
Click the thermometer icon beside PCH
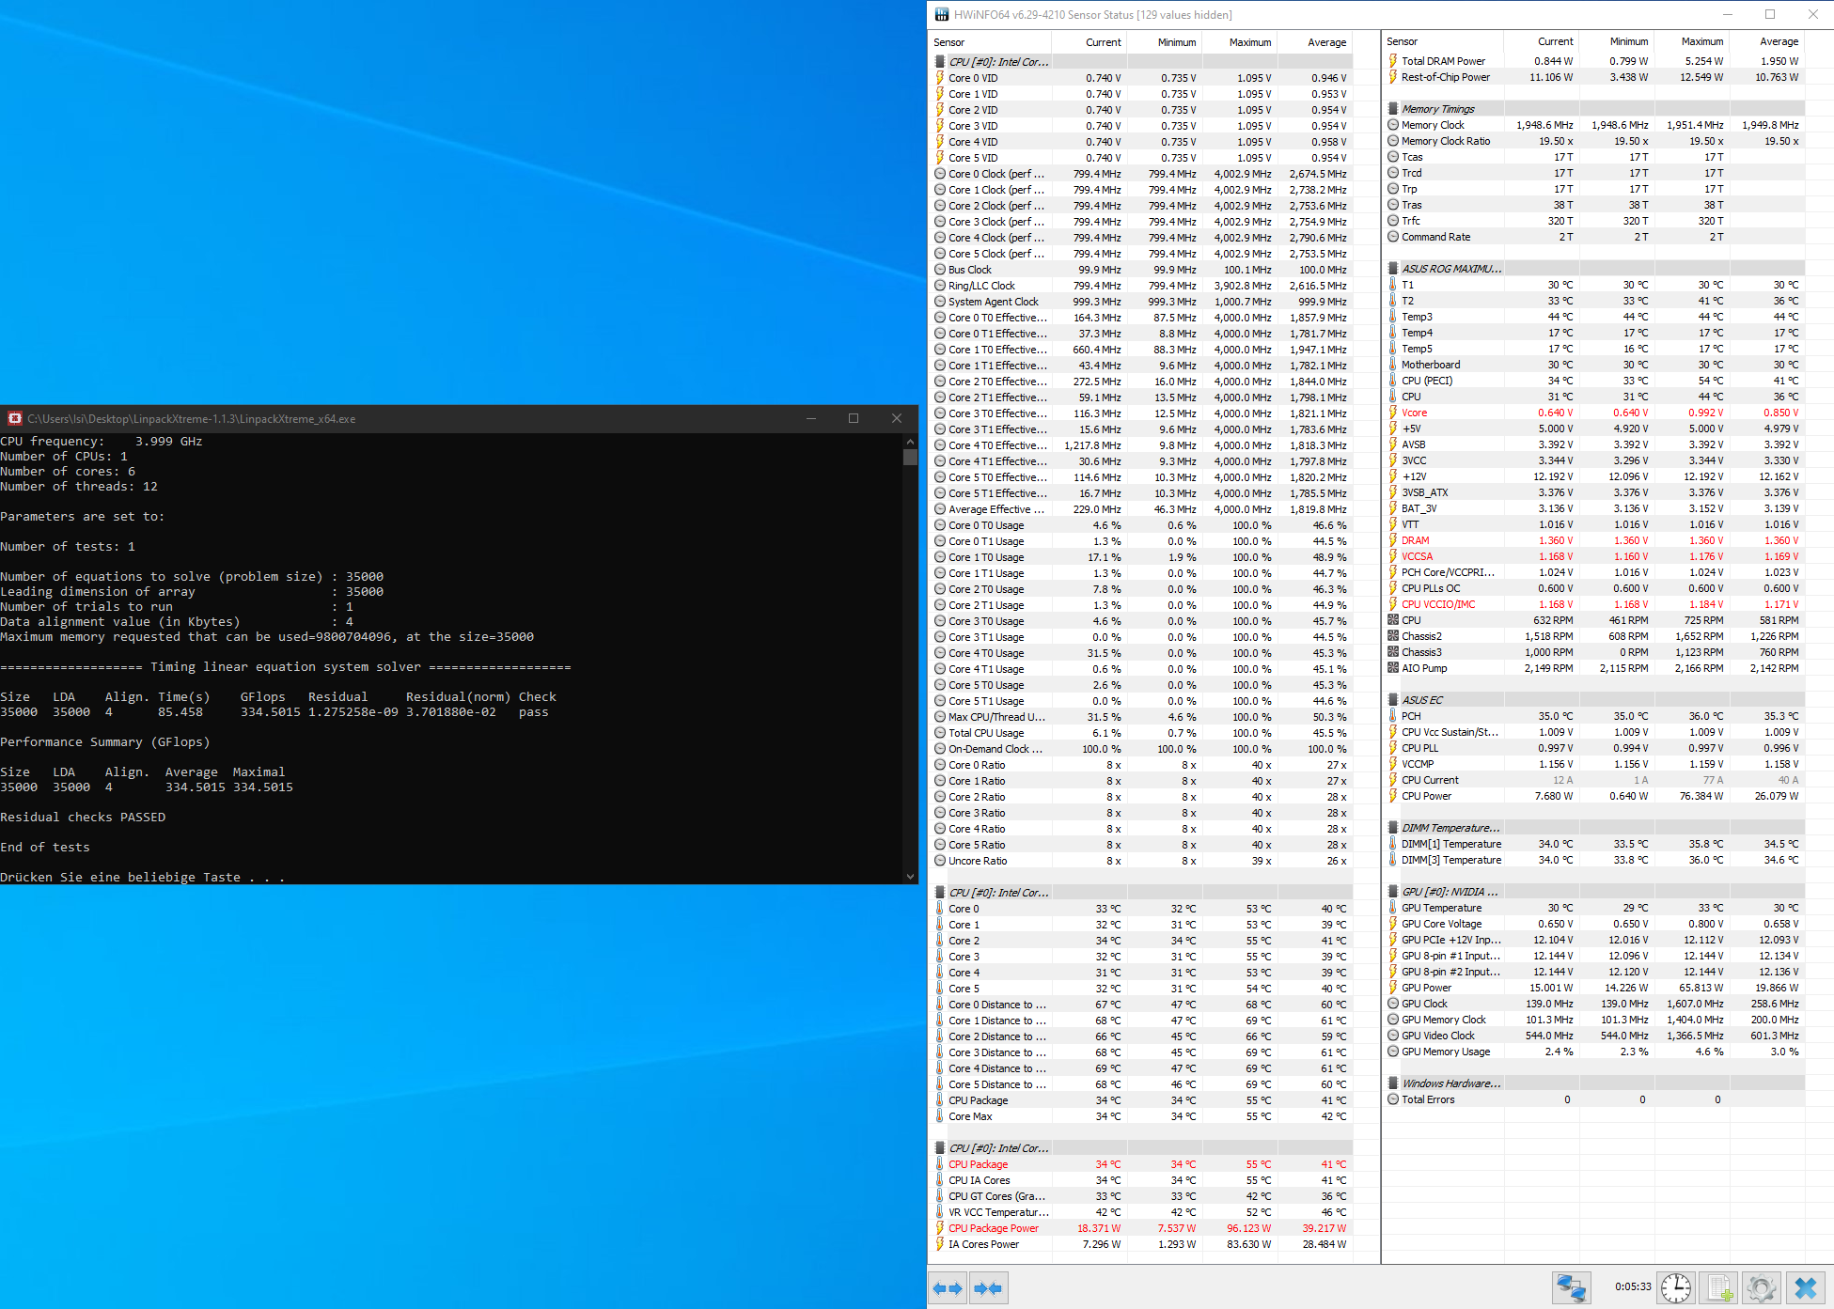(1393, 716)
